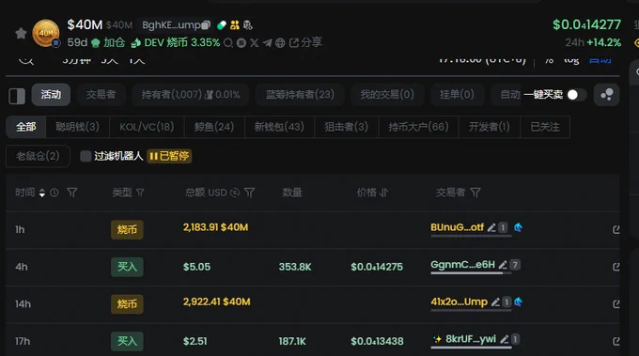Click the gray robot icon in the header
Image resolution: width=639 pixels, height=356 pixels.
[248, 25]
